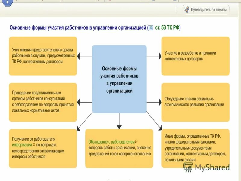Open the ст. 53 ТК РФ link
The width and height of the screenshot is (241, 181).
tap(167, 27)
